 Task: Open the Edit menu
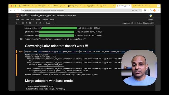point(22,20)
